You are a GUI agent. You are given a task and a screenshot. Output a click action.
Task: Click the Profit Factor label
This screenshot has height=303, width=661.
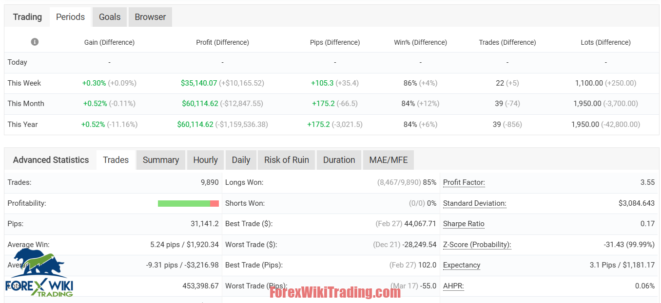tap(464, 182)
